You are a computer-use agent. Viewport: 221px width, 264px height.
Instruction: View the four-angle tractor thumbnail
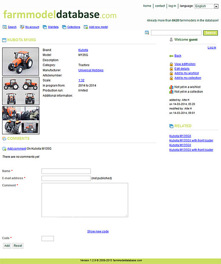(21, 91)
